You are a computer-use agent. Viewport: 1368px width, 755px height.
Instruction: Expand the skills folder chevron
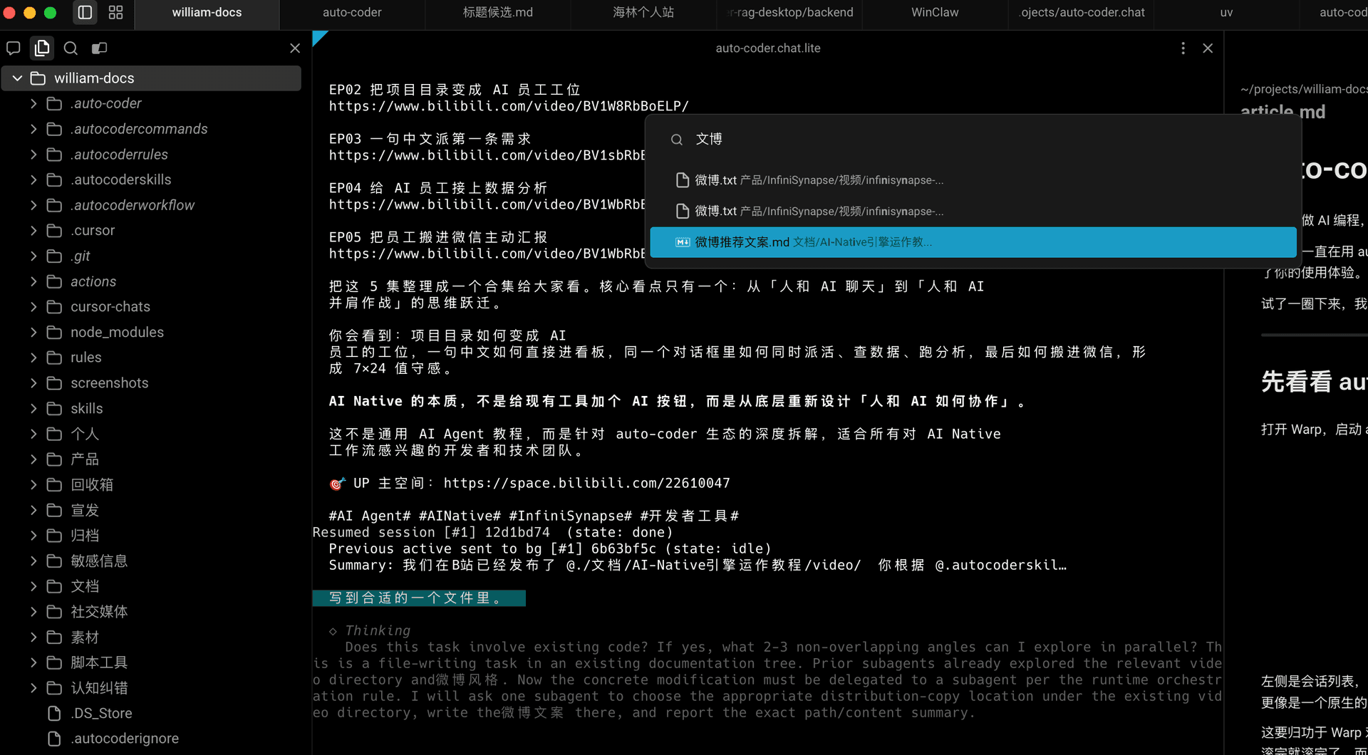point(33,409)
